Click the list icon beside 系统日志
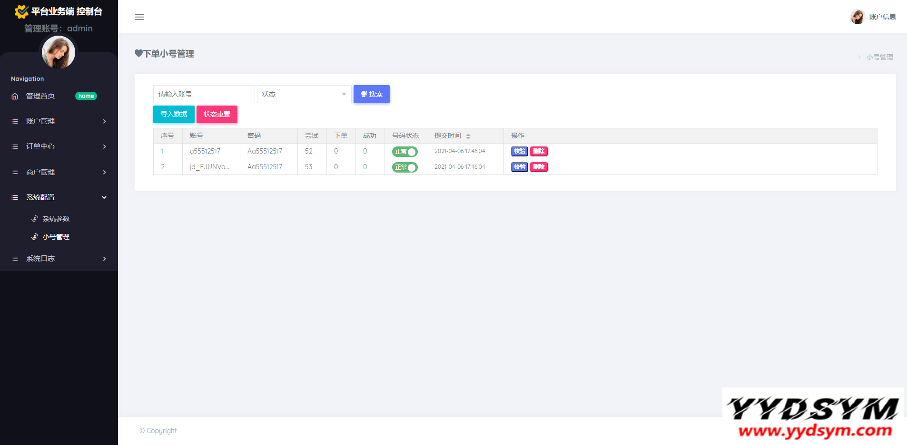This screenshot has width=907, height=445. click(x=15, y=259)
